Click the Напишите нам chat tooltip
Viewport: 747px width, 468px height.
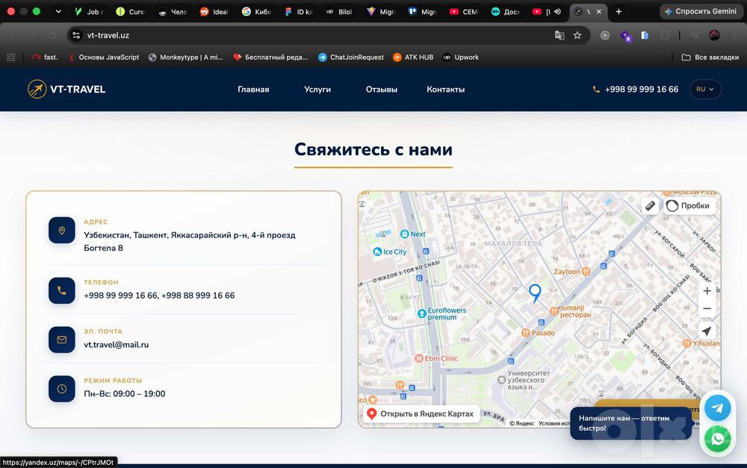tap(630, 422)
